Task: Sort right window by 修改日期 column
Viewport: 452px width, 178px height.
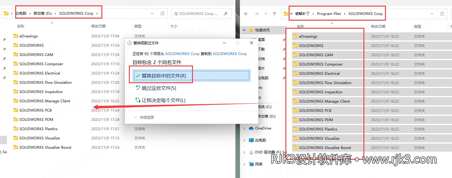Action: pos(378,27)
